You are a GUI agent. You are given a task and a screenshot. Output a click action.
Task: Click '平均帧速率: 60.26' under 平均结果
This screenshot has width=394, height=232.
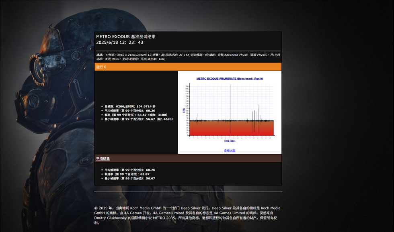[x=129, y=170]
